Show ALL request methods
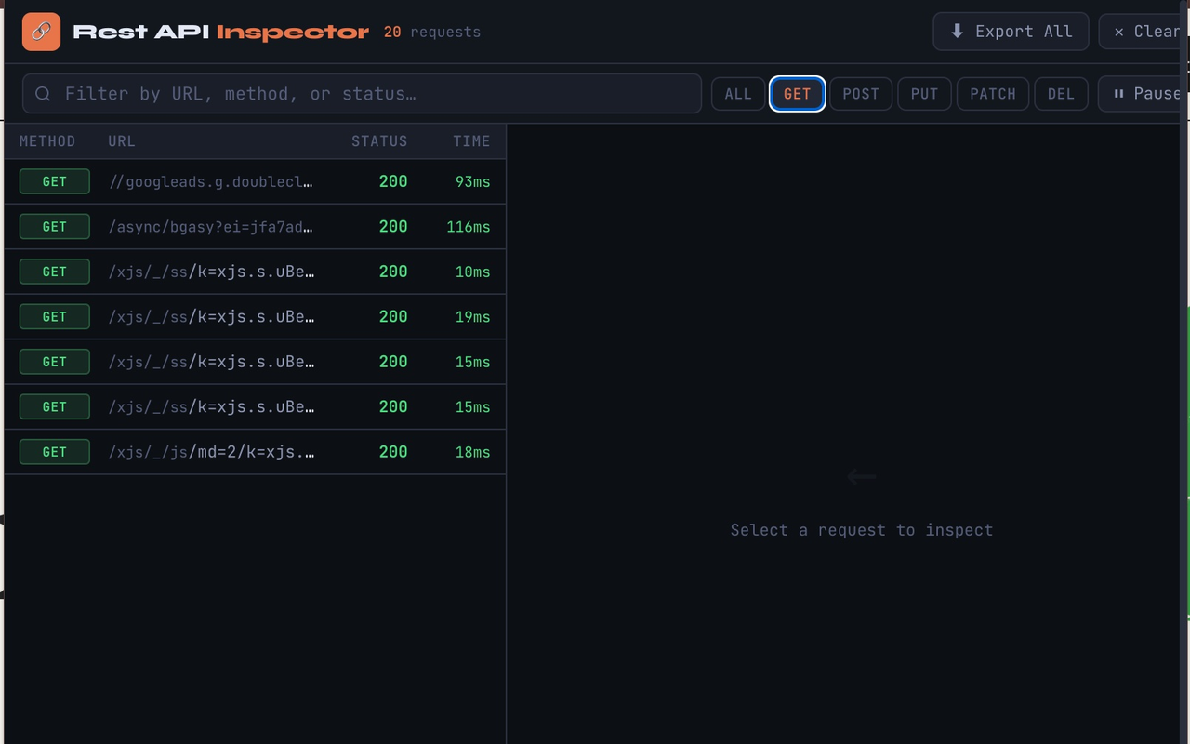Image resolution: width=1190 pixels, height=744 pixels. [738, 94]
